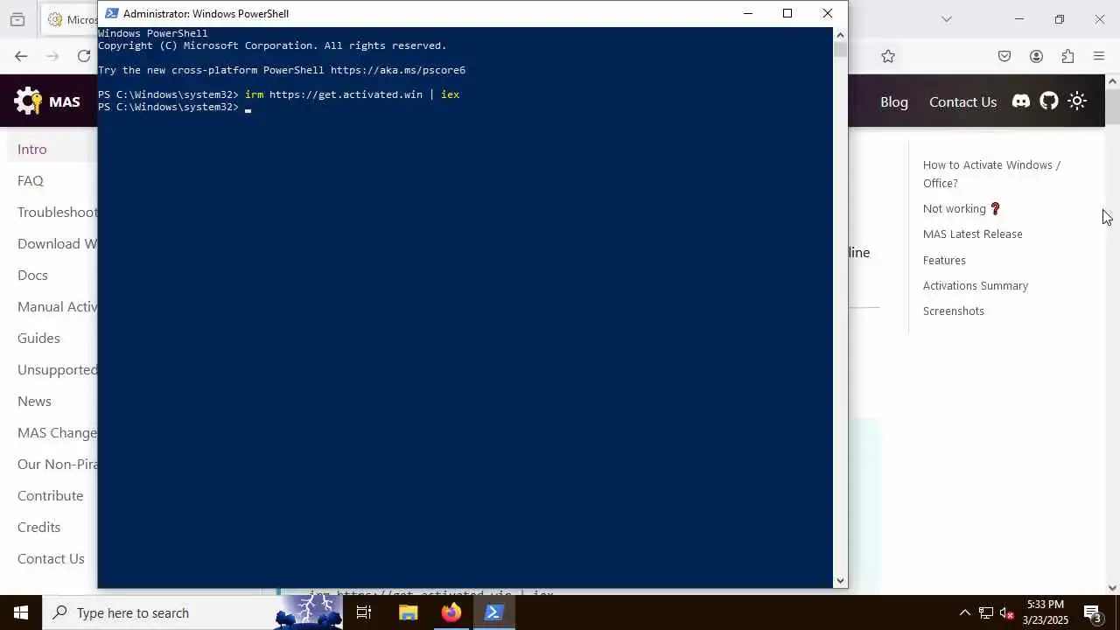Click PowerShell taskbar icon
1120x630 pixels.
[x=493, y=612]
